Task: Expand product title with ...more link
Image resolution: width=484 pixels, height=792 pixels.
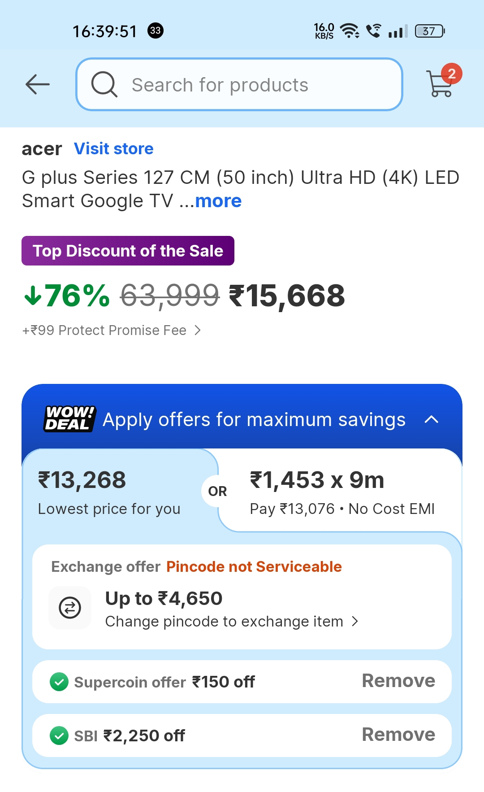Action: point(218,201)
